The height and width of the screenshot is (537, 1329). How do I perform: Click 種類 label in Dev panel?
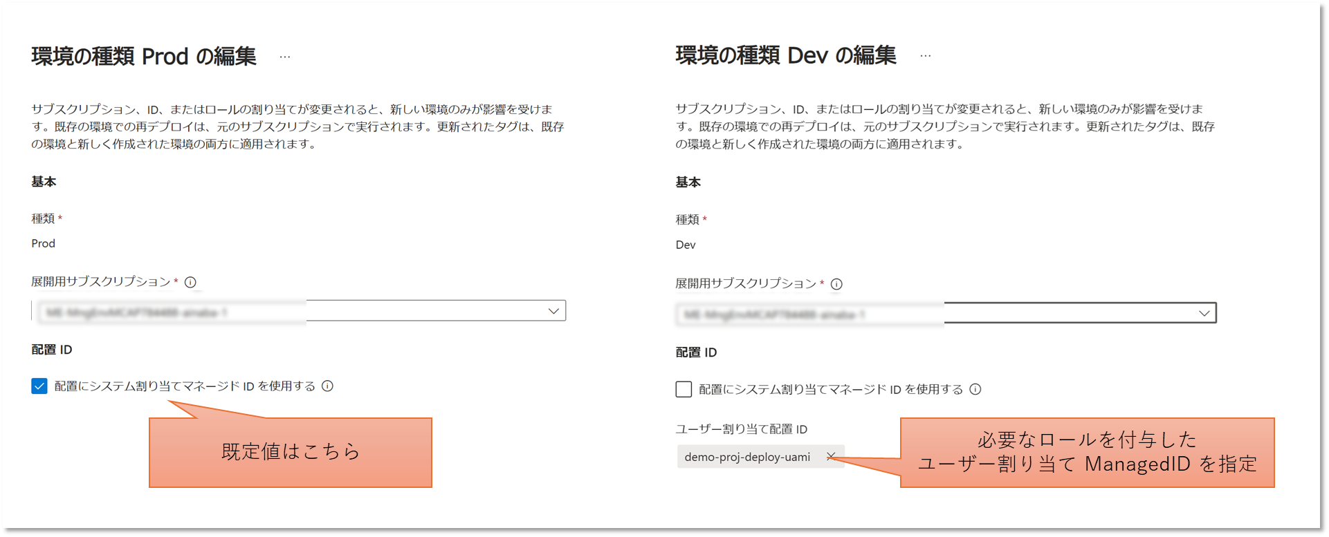[688, 220]
